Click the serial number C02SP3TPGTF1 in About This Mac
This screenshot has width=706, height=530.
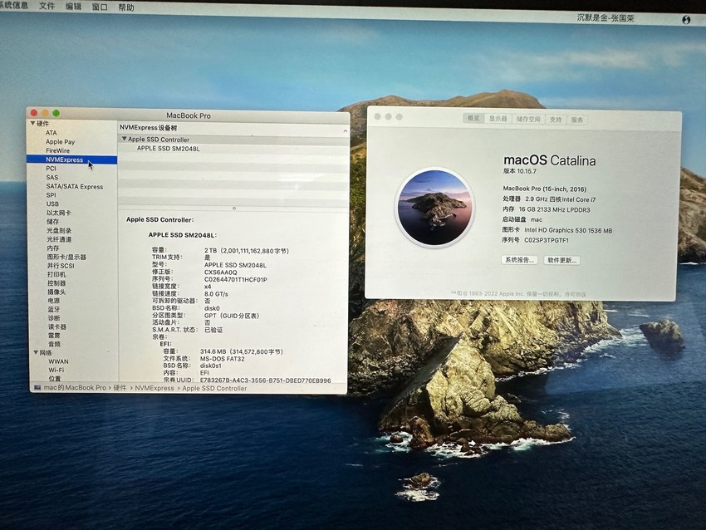pos(547,240)
